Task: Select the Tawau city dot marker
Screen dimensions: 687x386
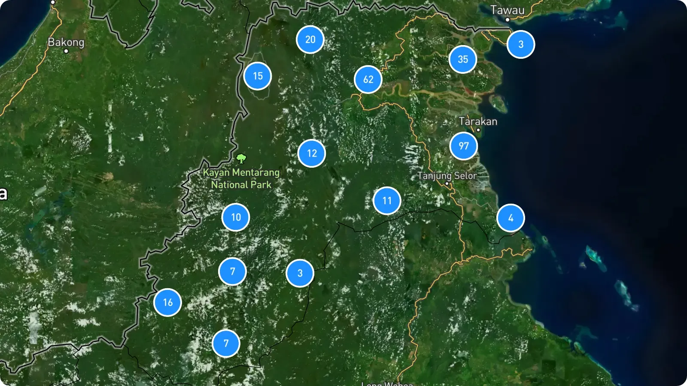Action: point(508,20)
